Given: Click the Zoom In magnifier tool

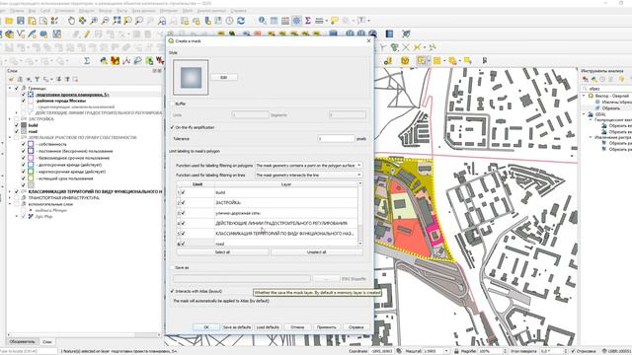Looking at the screenshot, I should (x=94, y=21).
